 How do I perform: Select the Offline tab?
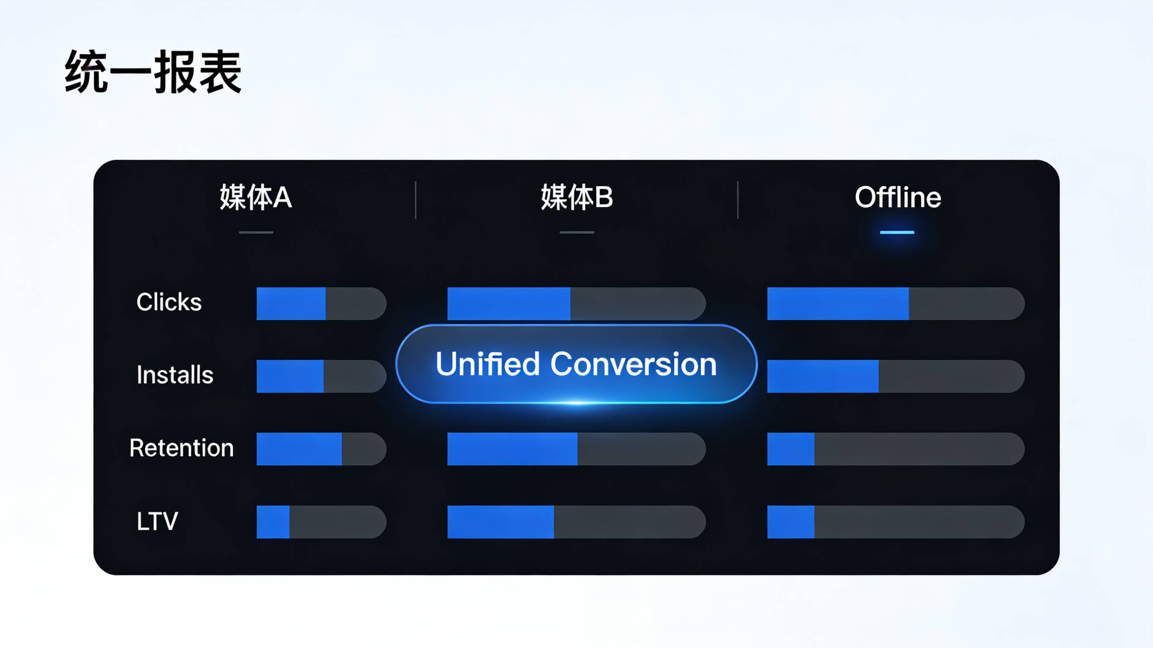pos(897,197)
